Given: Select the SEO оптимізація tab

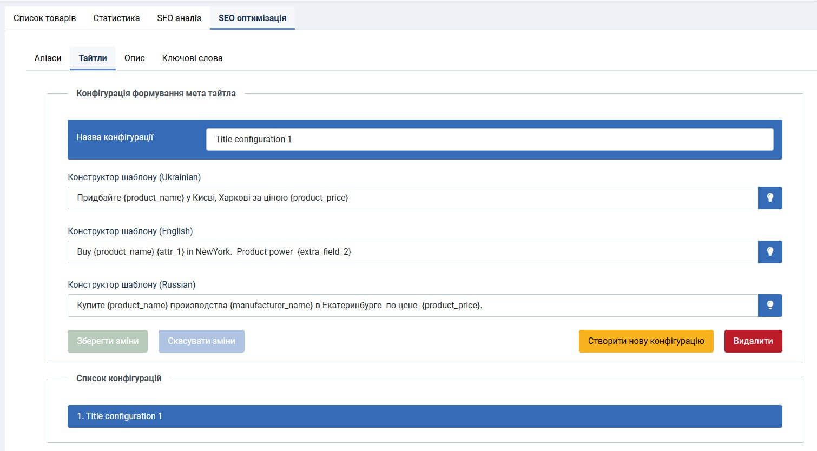Looking at the screenshot, I should point(252,18).
